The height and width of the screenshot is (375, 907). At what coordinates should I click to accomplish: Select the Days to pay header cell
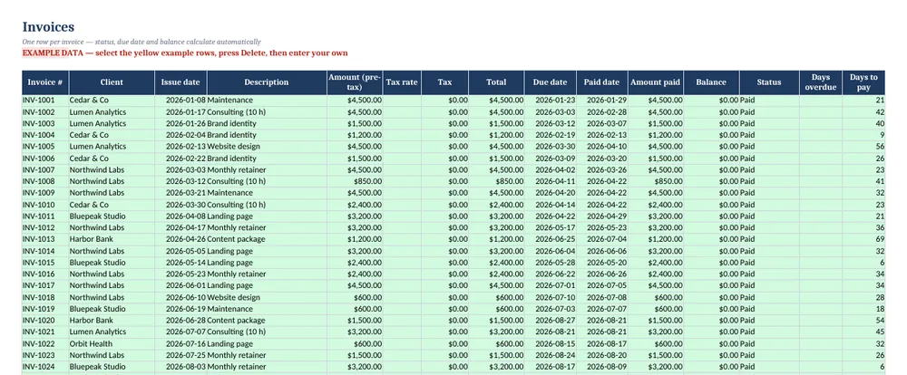click(x=863, y=82)
